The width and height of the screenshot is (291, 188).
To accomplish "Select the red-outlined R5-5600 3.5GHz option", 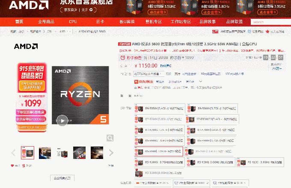I will tap(159, 152).
